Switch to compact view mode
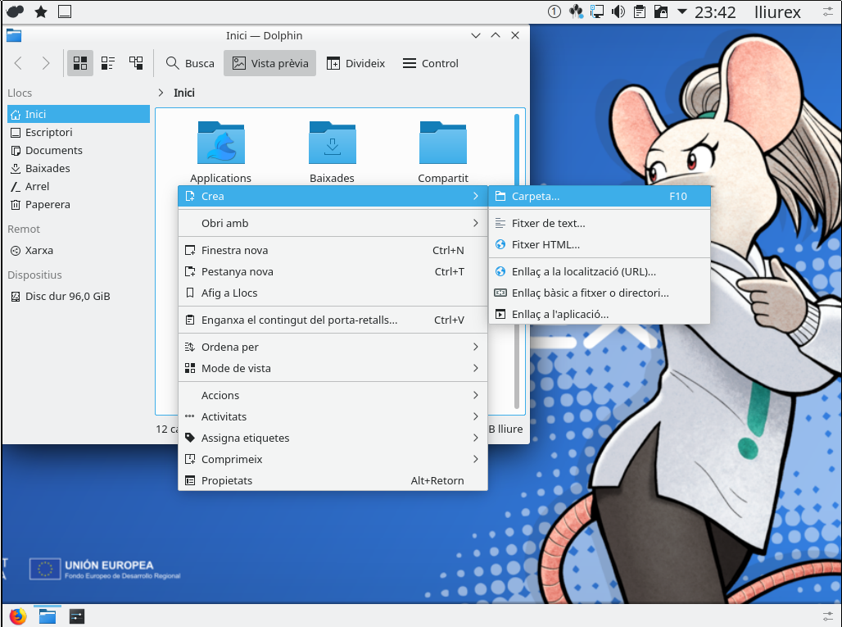Image resolution: width=842 pixels, height=627 pixels. tap(108, 63)
